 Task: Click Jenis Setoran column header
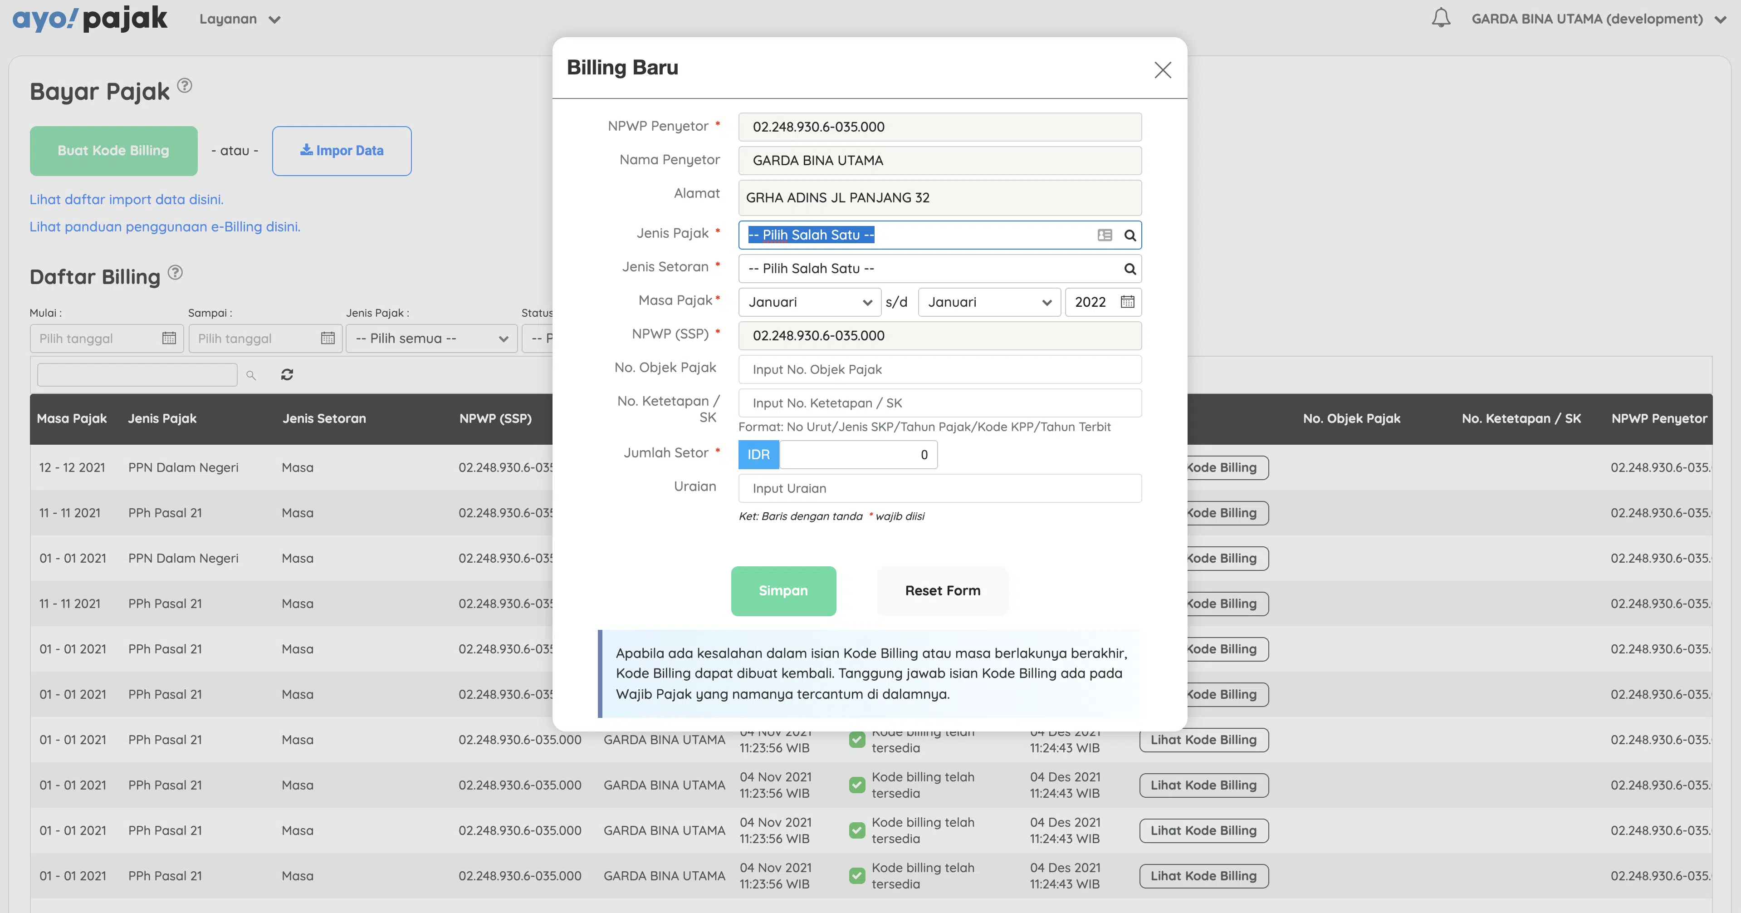324,419
